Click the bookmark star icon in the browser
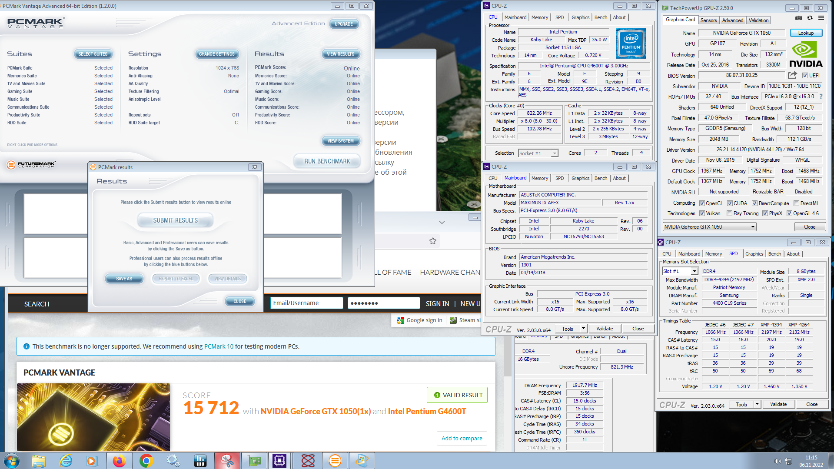Screen dimensions: 834x469 click(x=433, y=241)
